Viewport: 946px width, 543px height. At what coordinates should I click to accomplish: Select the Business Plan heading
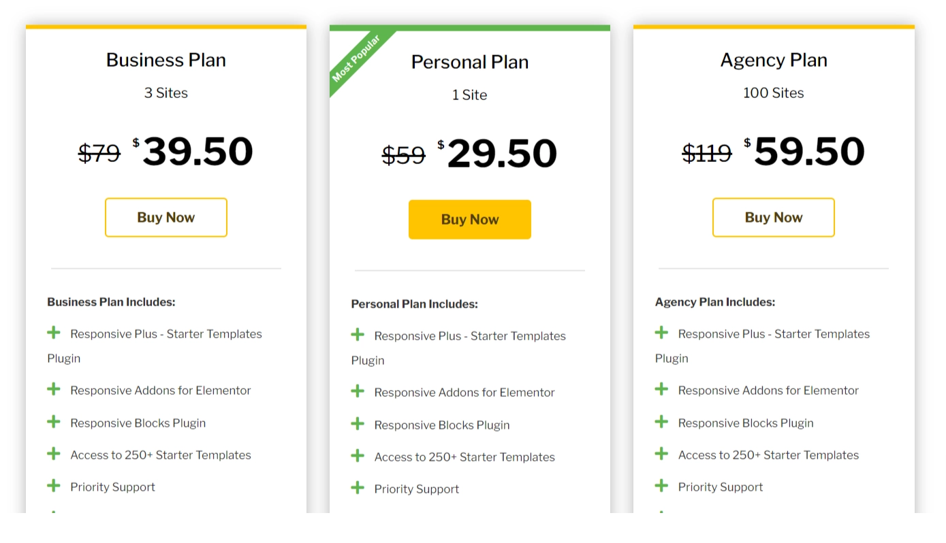(165, 60)
